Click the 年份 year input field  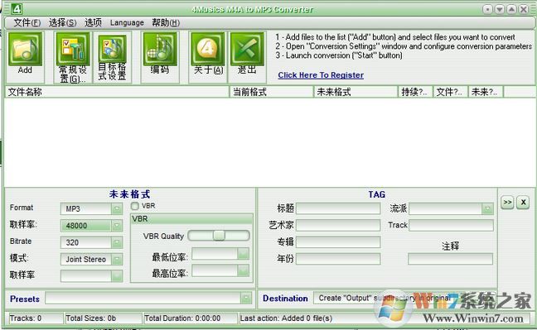pyautogui.click(x=338, y=259)
